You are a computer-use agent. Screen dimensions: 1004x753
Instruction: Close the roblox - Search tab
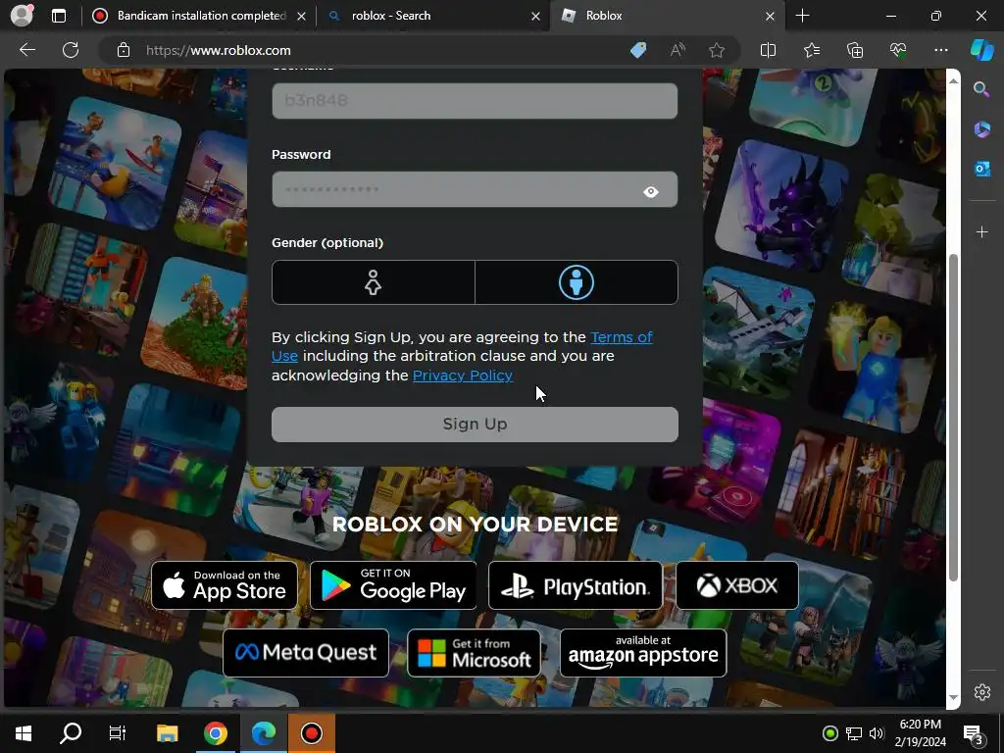pos(535,16)
